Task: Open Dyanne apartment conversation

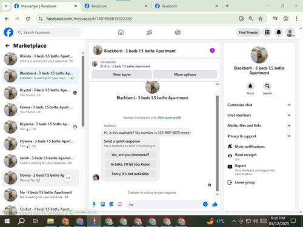Action: coord(40,143)
